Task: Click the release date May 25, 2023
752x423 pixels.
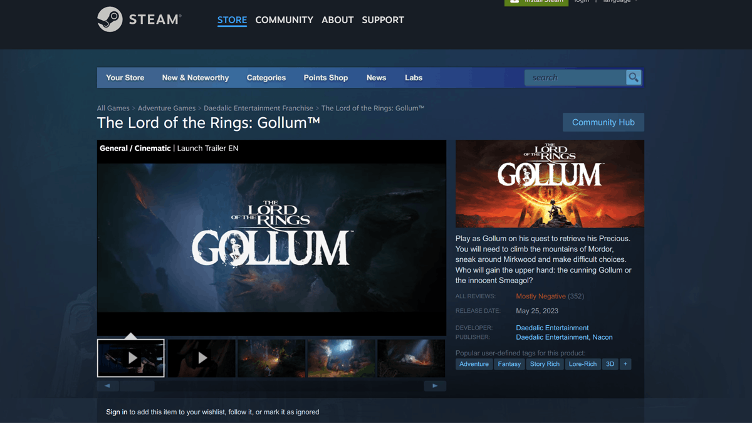Action: 537,311
